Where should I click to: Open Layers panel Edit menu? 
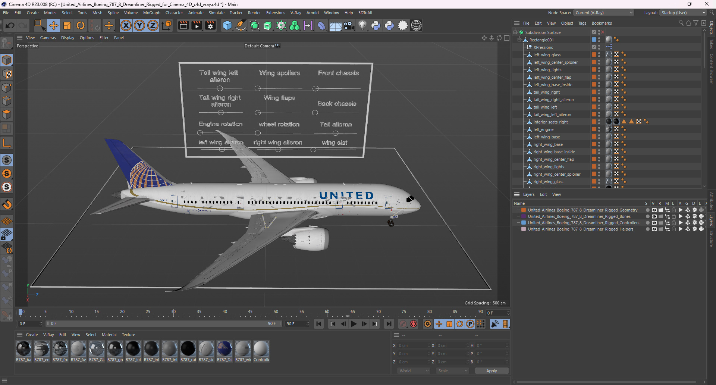(543, 194)
